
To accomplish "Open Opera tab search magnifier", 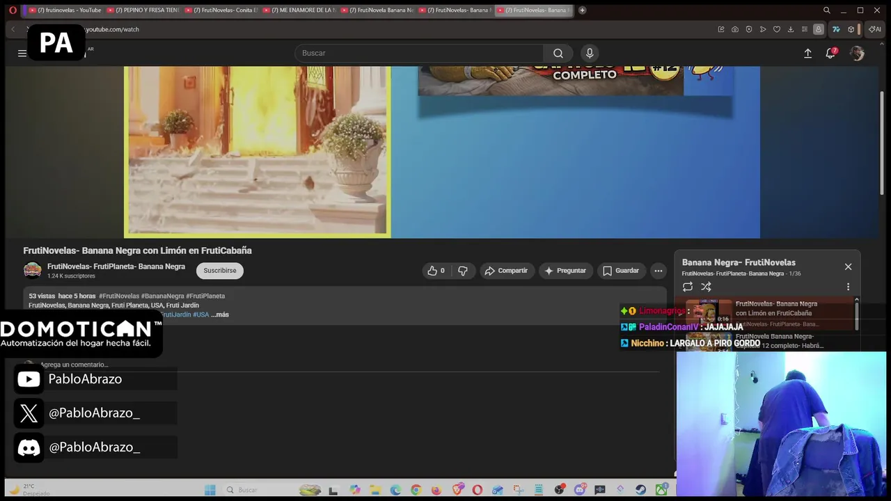I will click(826, 10).
